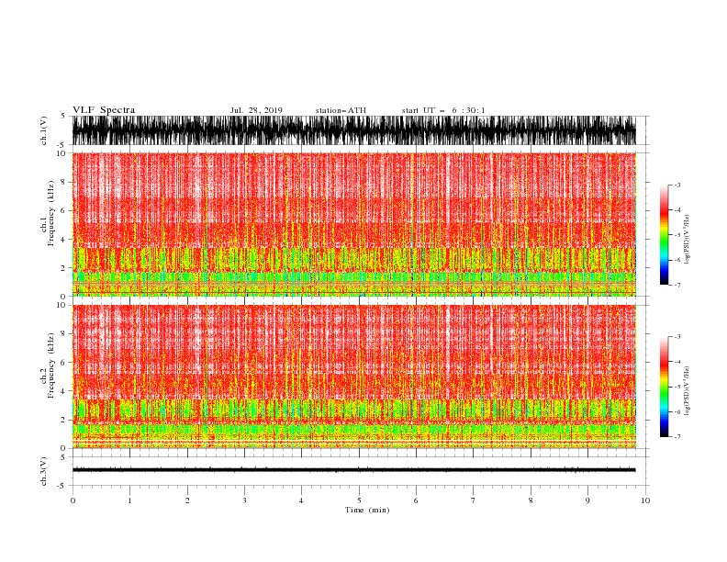Click the time axis tick label "1"

(x=129, y=500)
